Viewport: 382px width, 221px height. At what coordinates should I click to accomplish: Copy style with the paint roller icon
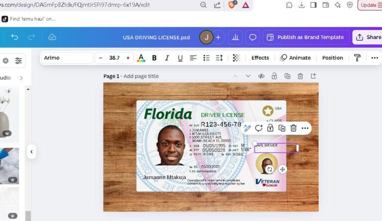357,58
